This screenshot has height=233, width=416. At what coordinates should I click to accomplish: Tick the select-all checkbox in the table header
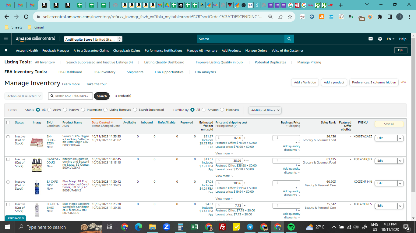tap(8, 123)
